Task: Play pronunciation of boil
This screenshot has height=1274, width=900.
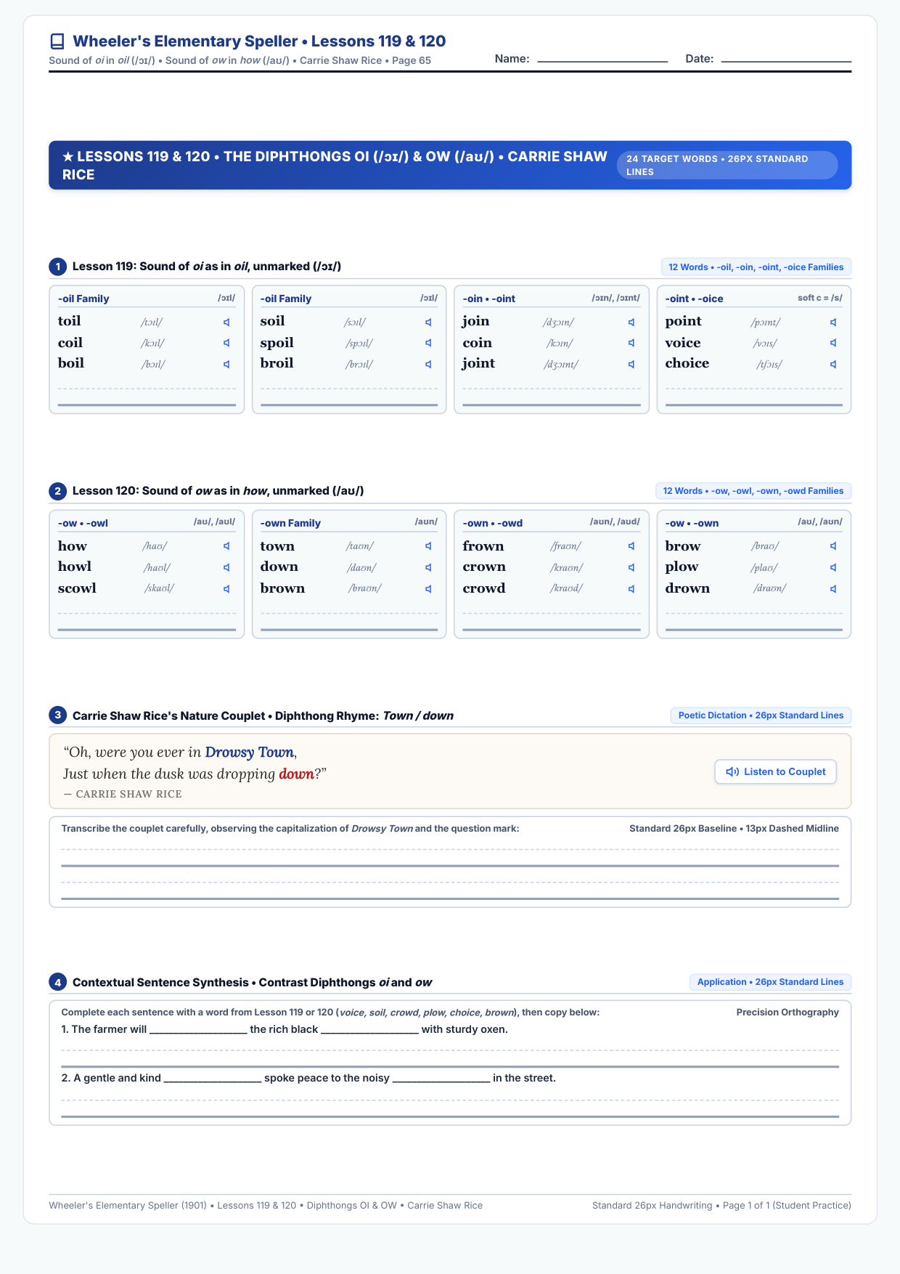Action: (x=226, y=365)
